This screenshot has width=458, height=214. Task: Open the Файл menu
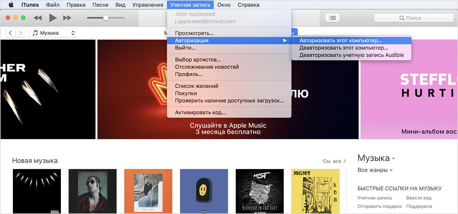coord(53,5)
